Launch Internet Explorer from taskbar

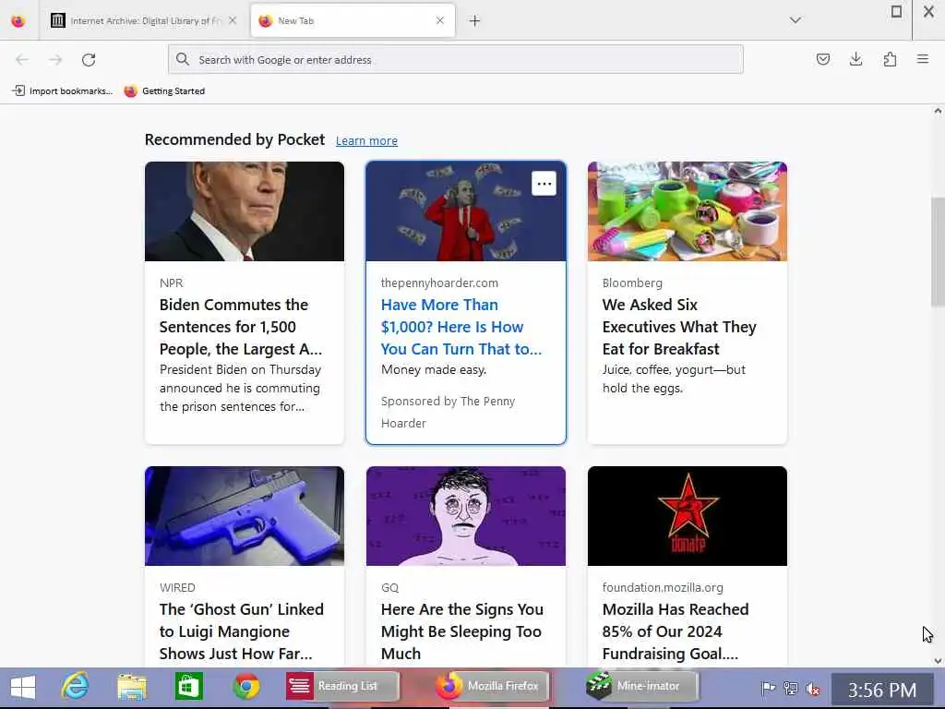(76, 686)
